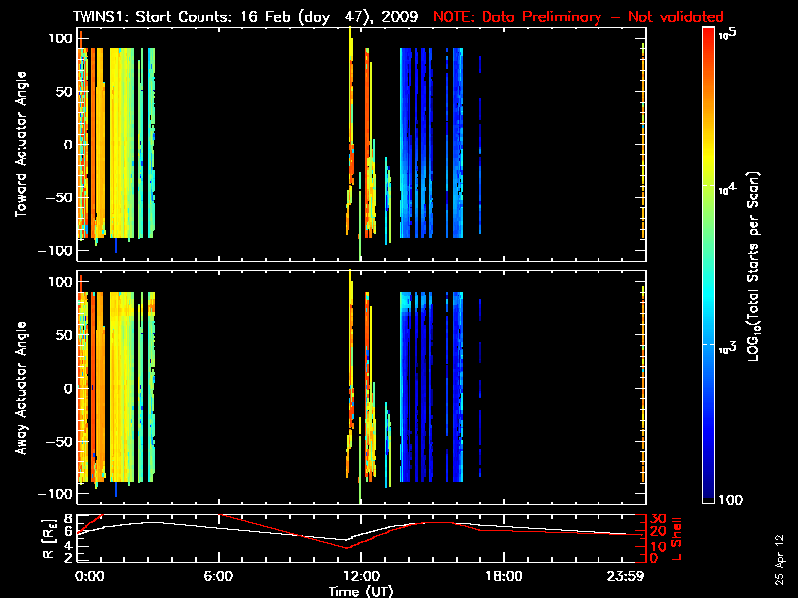The image size is (798, 598).
Task: Select the 23:59 time tick label
Action: point(629,576)
